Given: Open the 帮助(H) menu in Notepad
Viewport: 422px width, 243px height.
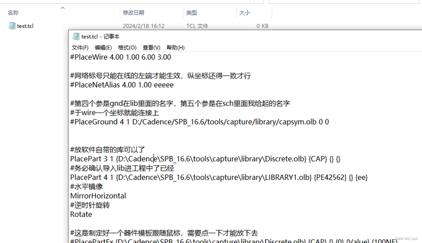Looking at the screenshot, I should (x=175, y=47).
